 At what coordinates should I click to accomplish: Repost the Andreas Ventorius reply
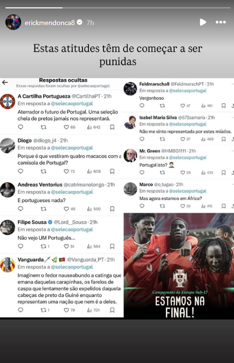tap(43, 209)
